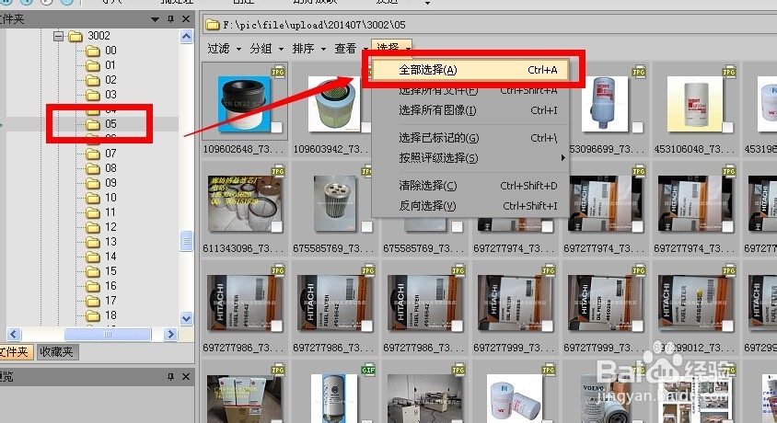Click JPG badge on thumbnail 611343096_73
The image size is (777, 423).
click(278, 171)
